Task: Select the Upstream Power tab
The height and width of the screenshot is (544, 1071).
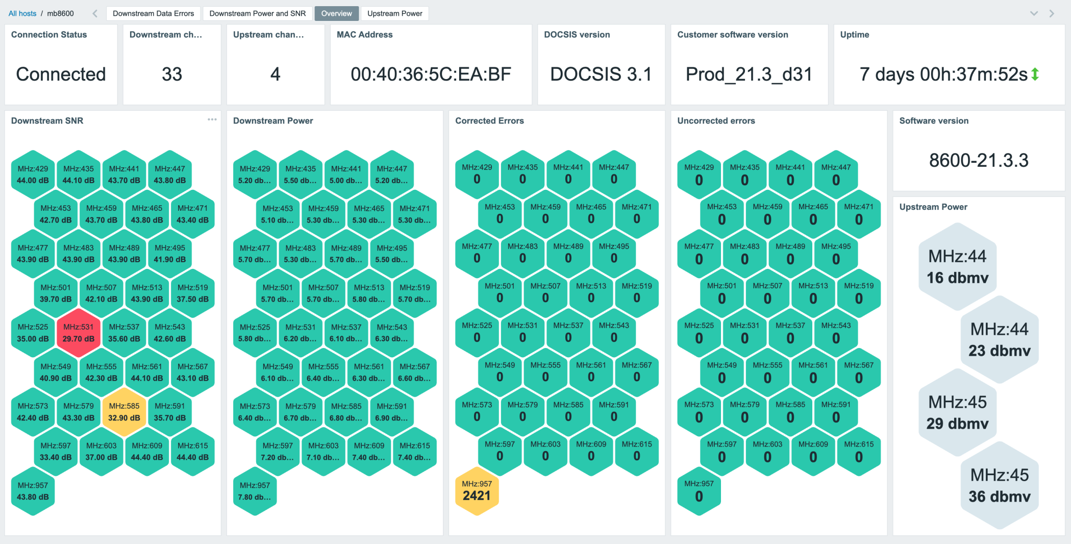Action: point(394,14)
